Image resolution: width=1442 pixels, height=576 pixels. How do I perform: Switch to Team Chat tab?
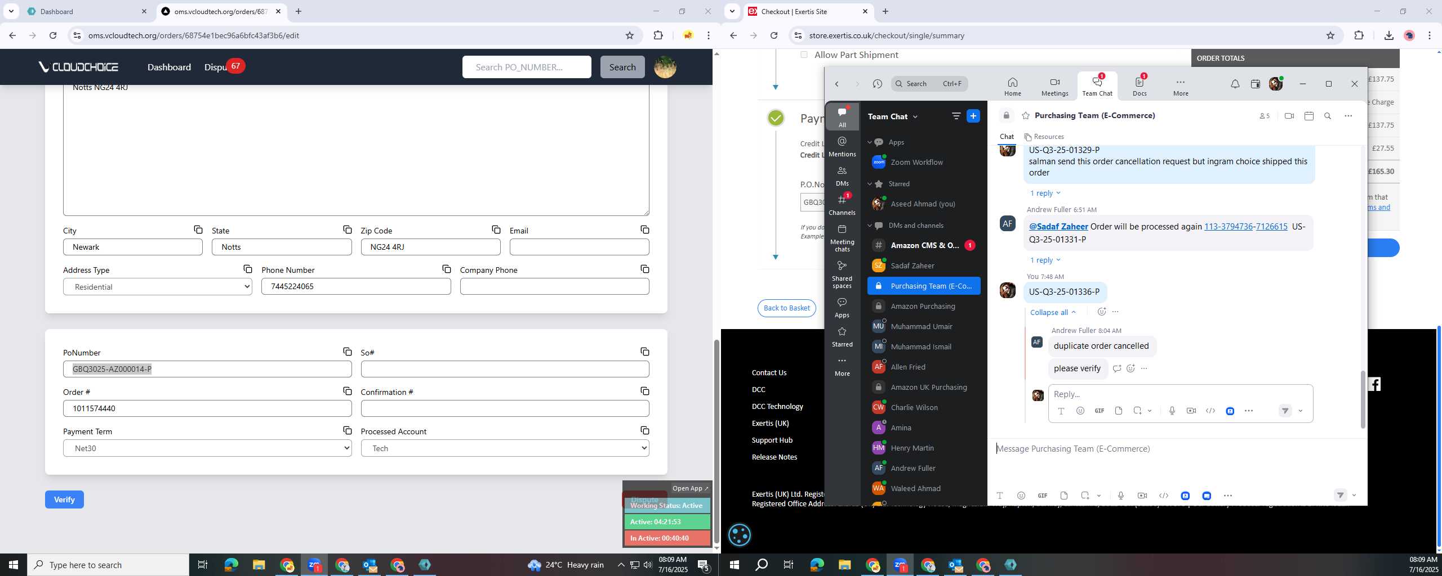pyautogui.click(x=1097, y=85)
